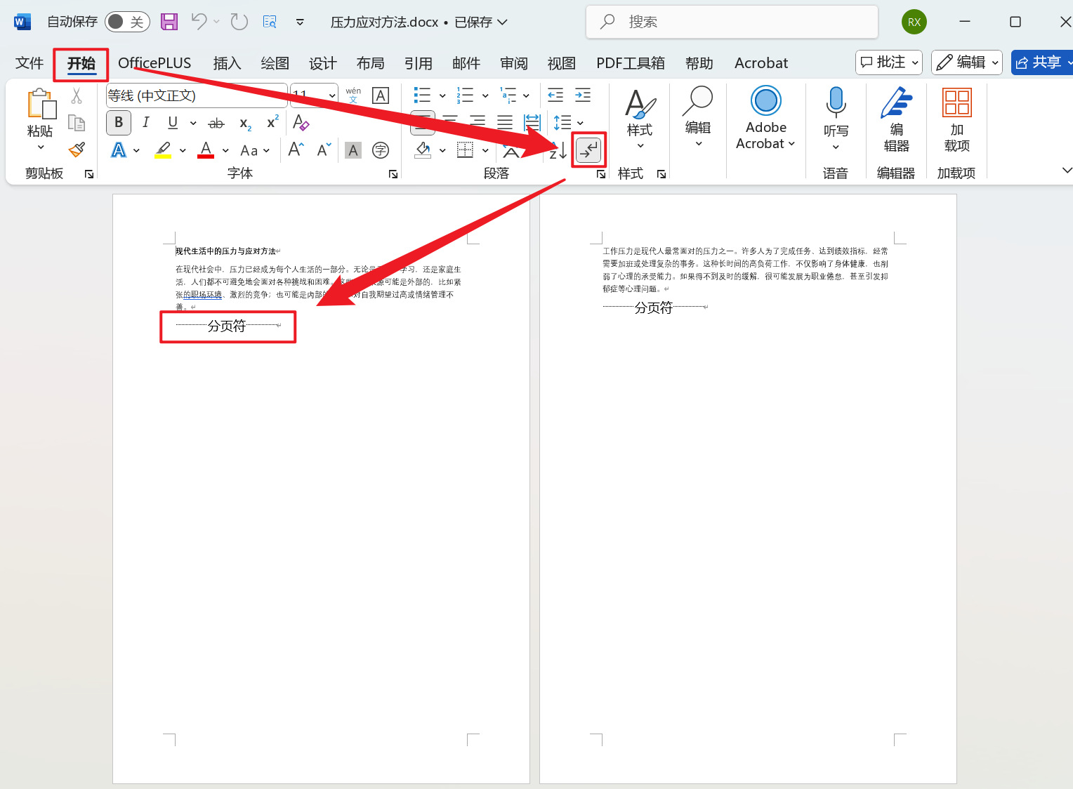Toggle bold formatting
Screen dimensions: 1073x789
pos(118,122)
